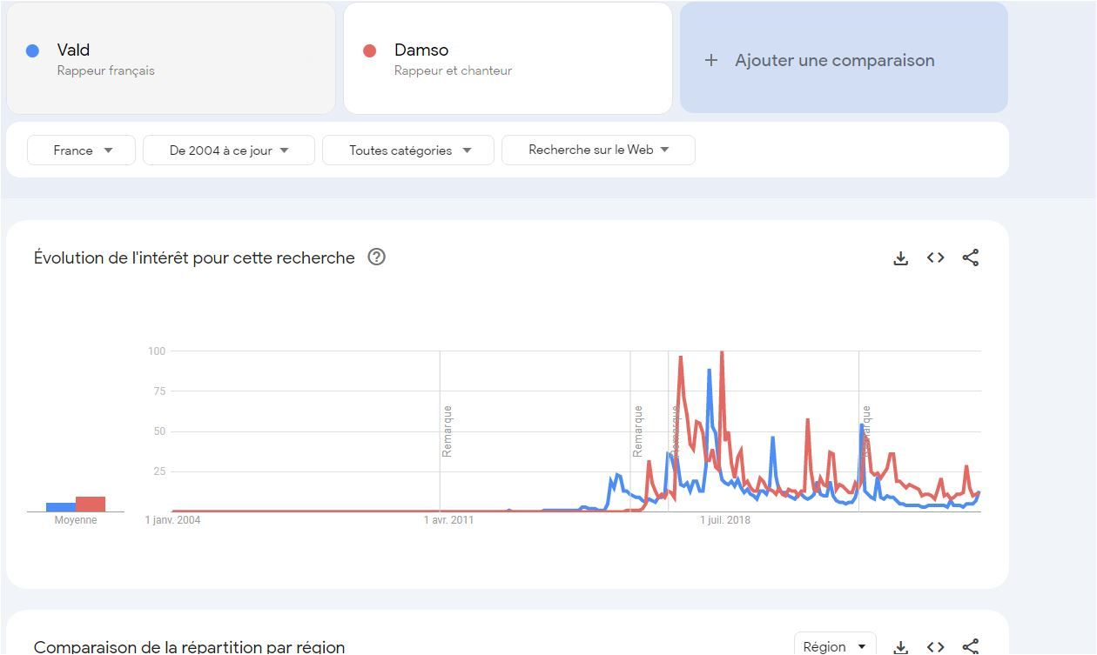This screenshot has height=655, width=1097.
Task: Select the Vald search term card
Action: click(171, 58)
